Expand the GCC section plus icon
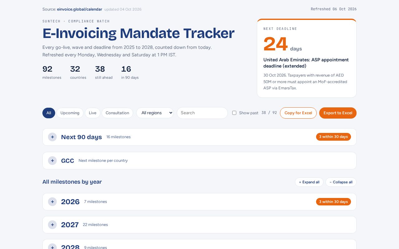Viewport: 399px width, 249px height. (x=52, y=161)
